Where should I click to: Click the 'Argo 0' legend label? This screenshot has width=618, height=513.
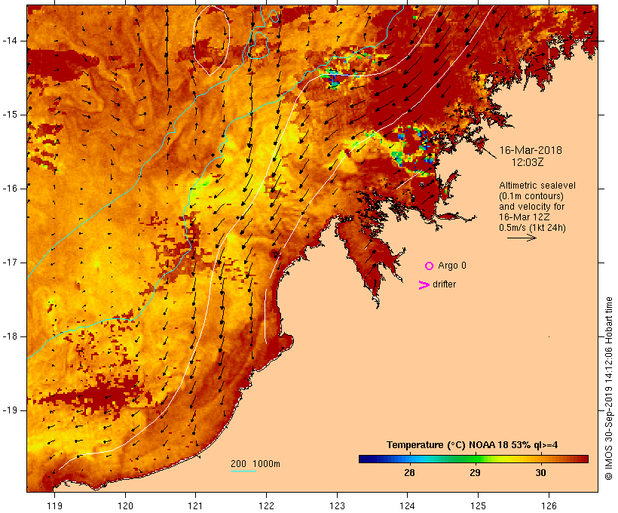click(x=452, y=266)
